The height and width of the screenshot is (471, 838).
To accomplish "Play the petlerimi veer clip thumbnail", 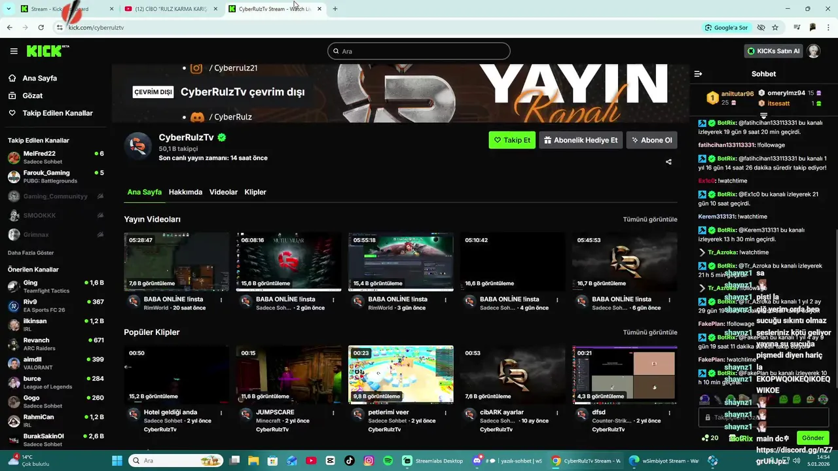I will (x=401, y=375).
